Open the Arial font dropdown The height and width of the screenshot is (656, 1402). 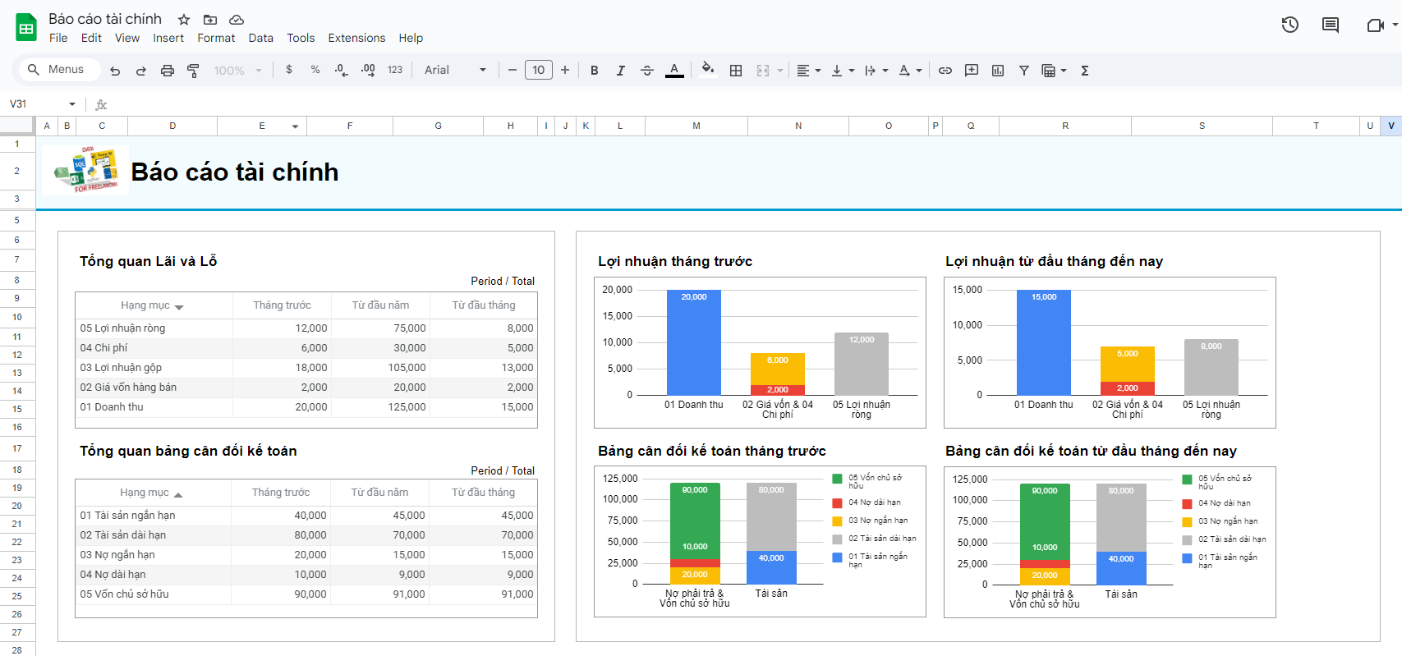pos(455,71)
